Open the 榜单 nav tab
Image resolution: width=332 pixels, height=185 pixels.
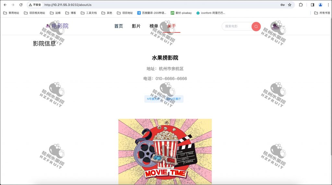click(154, 26)
